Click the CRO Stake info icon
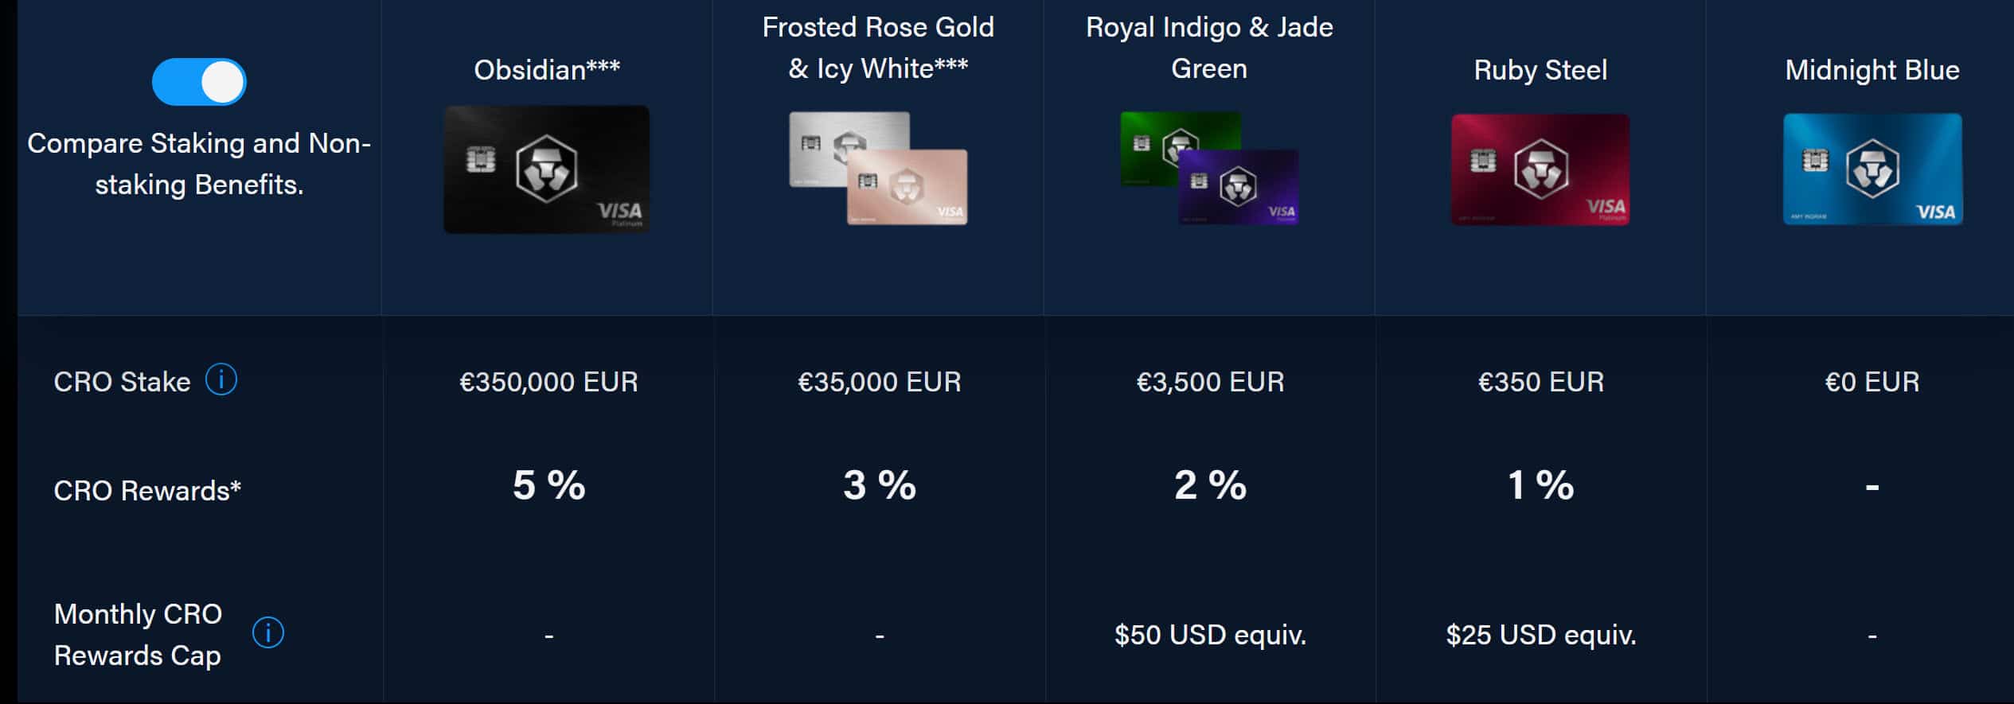Viewport: 2014px width, 704px height. (x=221, y=380)
